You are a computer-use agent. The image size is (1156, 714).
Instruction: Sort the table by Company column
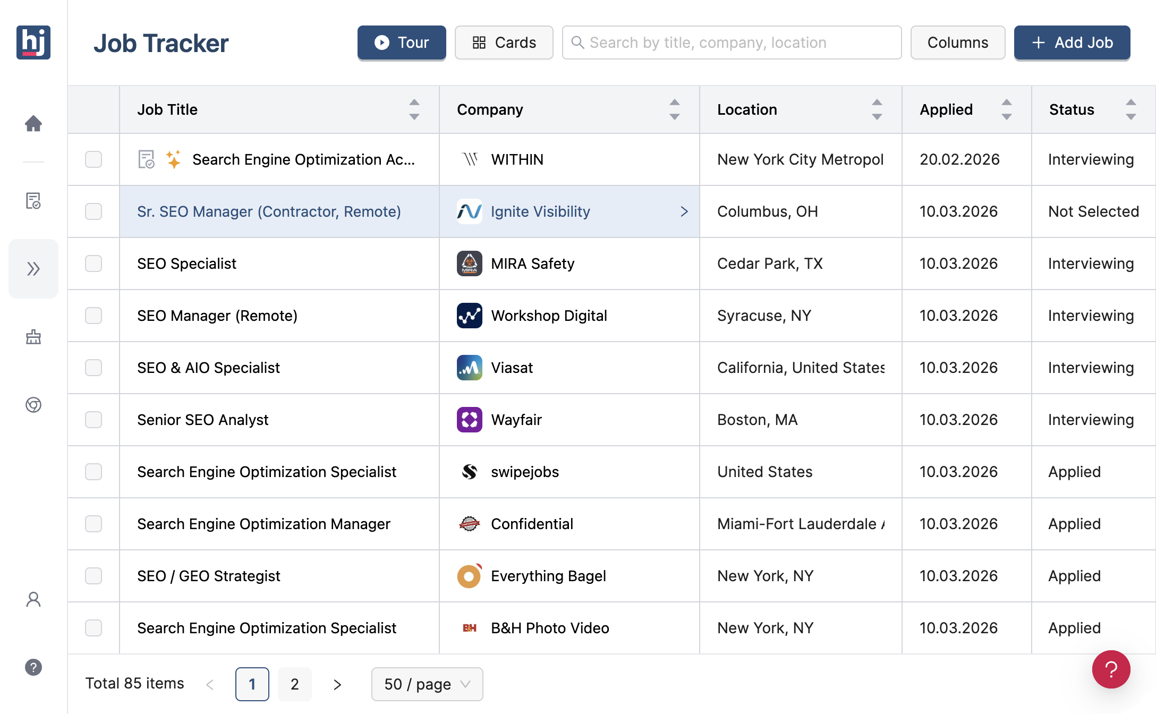click(x=674, y=109)
